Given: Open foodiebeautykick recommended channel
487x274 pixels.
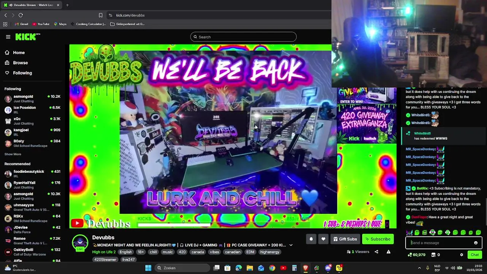Looking at the screenshot, I should (x=32, y=174).
